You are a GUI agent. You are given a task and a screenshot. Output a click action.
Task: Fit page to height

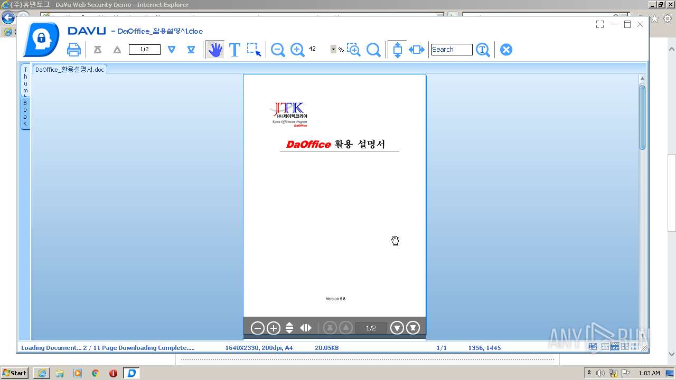pos(398,50)
